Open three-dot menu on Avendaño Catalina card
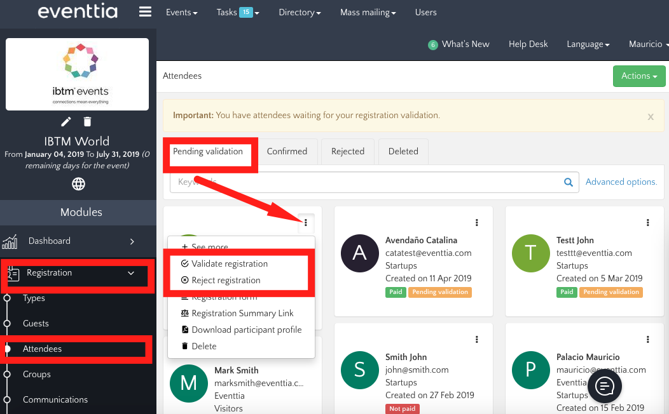Screen dimensions: 669x414 coord(477,223)
